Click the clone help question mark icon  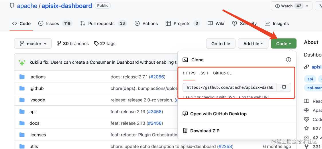(x=288, y=60)
